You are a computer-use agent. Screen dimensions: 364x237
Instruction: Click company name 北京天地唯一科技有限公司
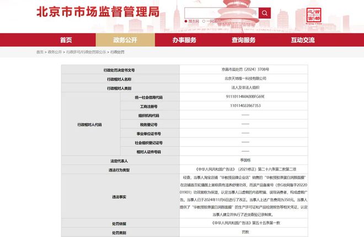point(245,78)
